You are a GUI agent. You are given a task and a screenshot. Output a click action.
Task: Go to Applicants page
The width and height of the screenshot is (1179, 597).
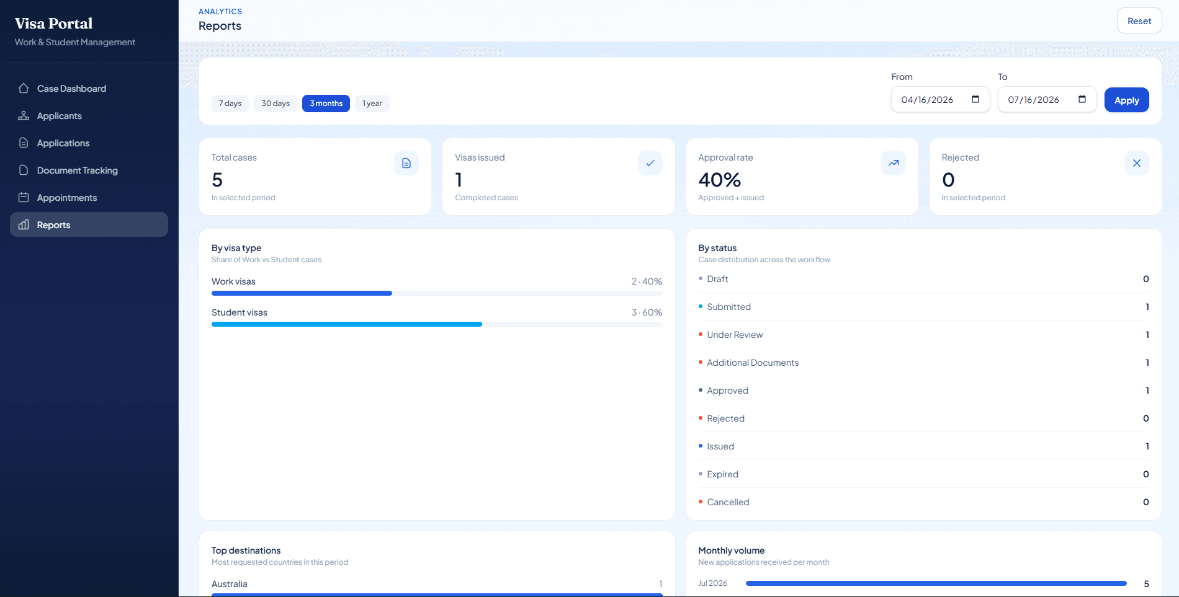click(x=89, y=115)
